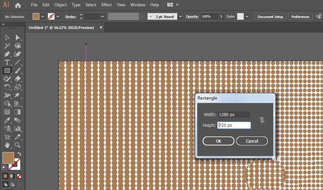Image resolution: width=323 pixels, height=190 pixels.
Task: Click Cancel in Rectangle dialog
Action: point(252,141)
